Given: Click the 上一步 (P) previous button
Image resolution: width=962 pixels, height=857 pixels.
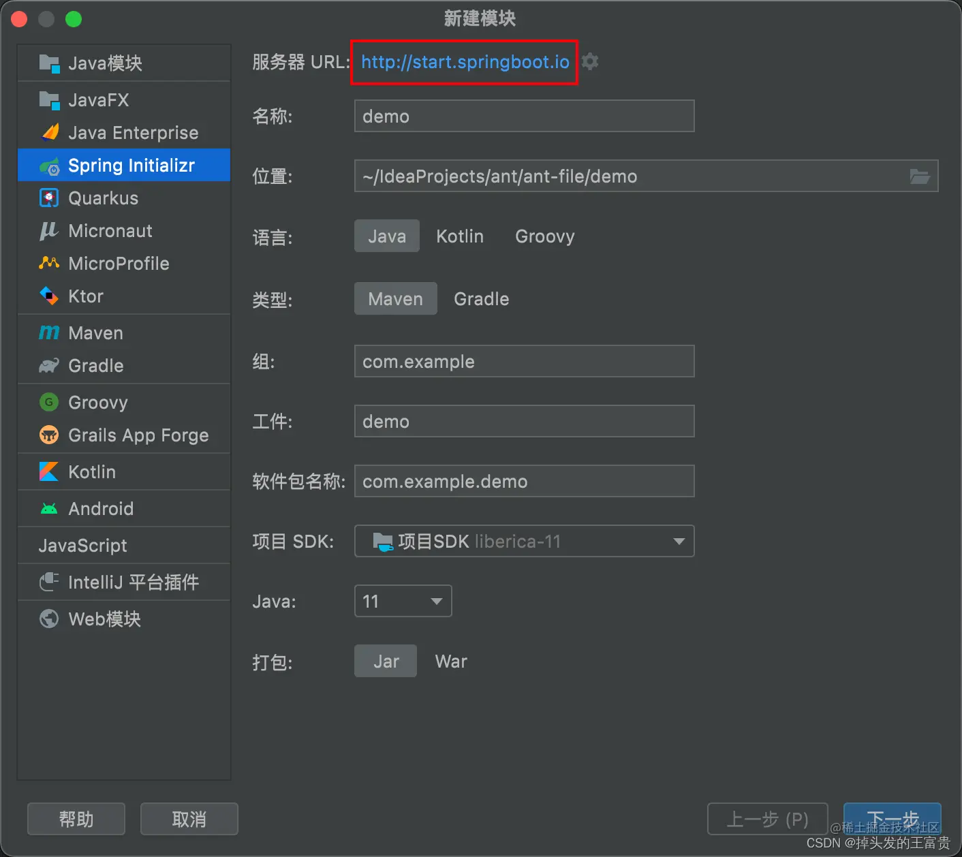Looking at the screenshot, I should coord(768,819).
